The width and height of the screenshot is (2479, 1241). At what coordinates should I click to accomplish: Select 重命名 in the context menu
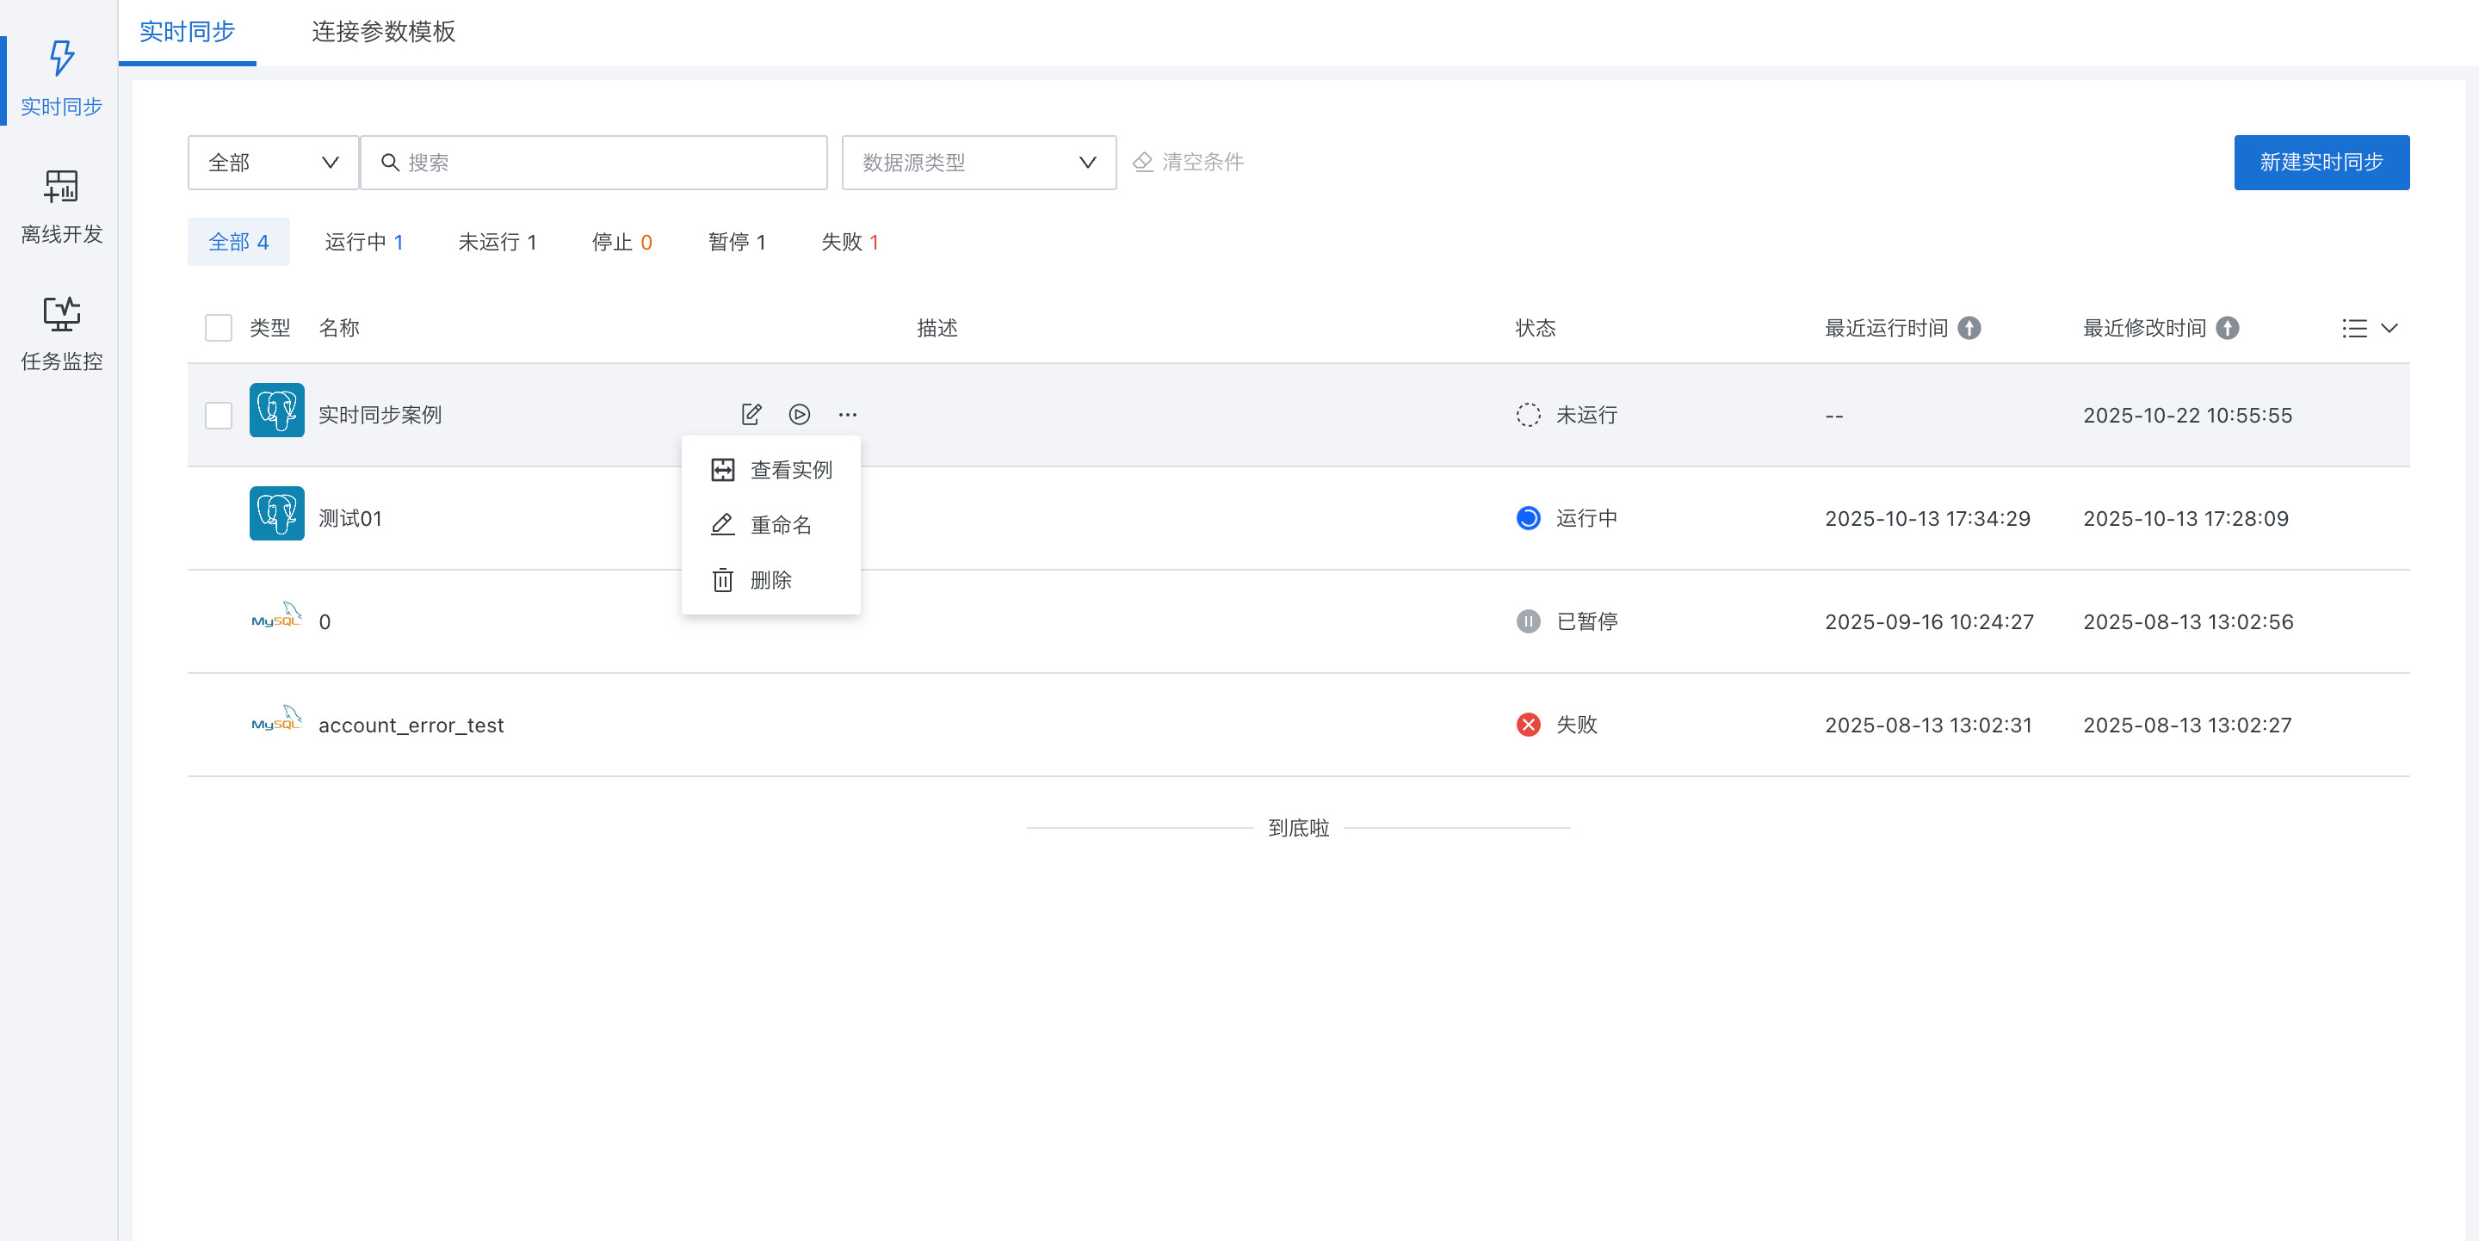tap(780, 525)
